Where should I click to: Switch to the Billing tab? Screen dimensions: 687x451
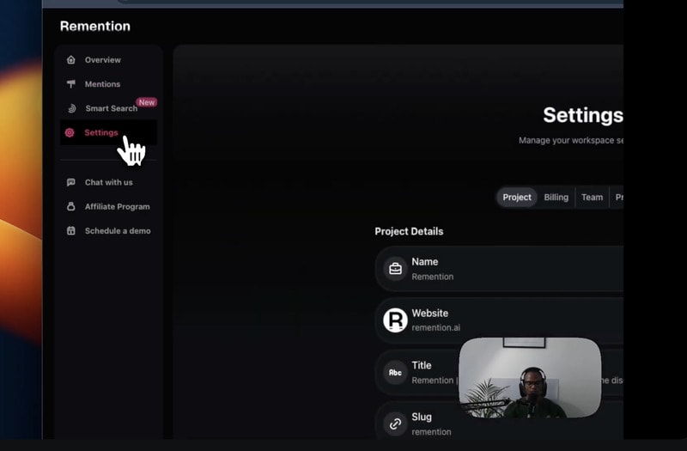tap(556, 198)
